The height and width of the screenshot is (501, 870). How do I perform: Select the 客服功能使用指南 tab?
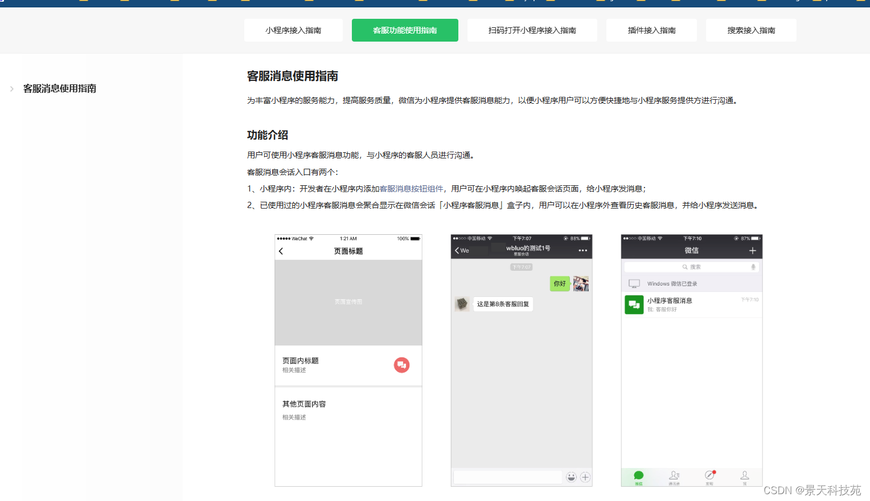coord(405,30)
